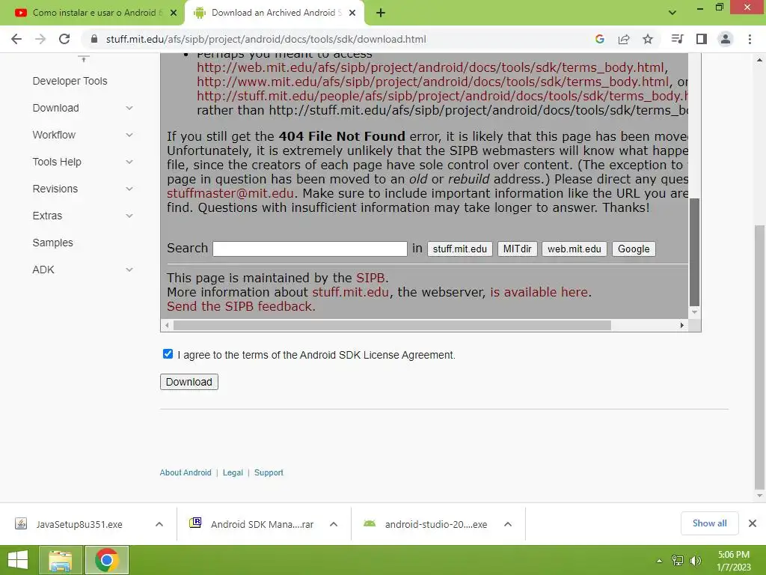Click the lock icon in address bar
766x575 pixels.
pyautogui.click(x=94, y=39)
